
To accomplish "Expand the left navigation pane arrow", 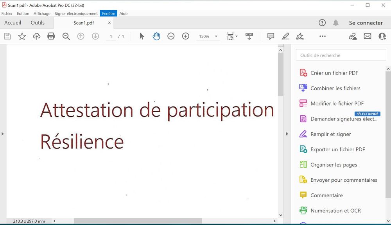I will tap(3, 134).
